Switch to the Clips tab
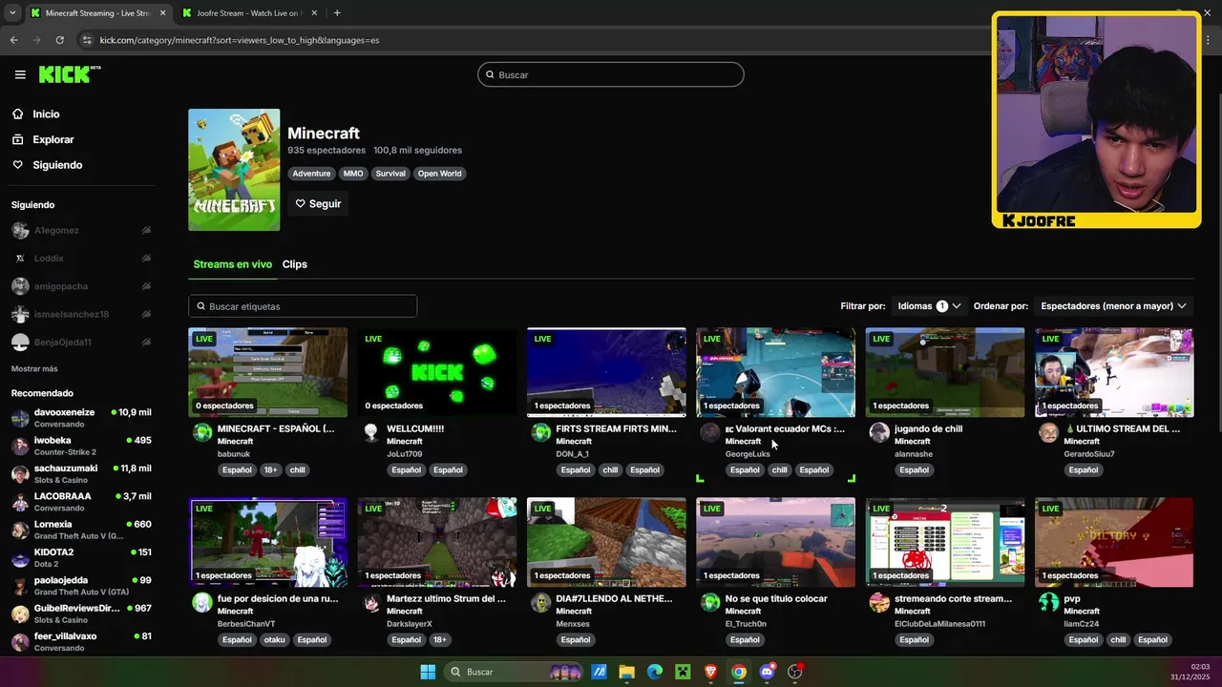 (x=295, y=264)
